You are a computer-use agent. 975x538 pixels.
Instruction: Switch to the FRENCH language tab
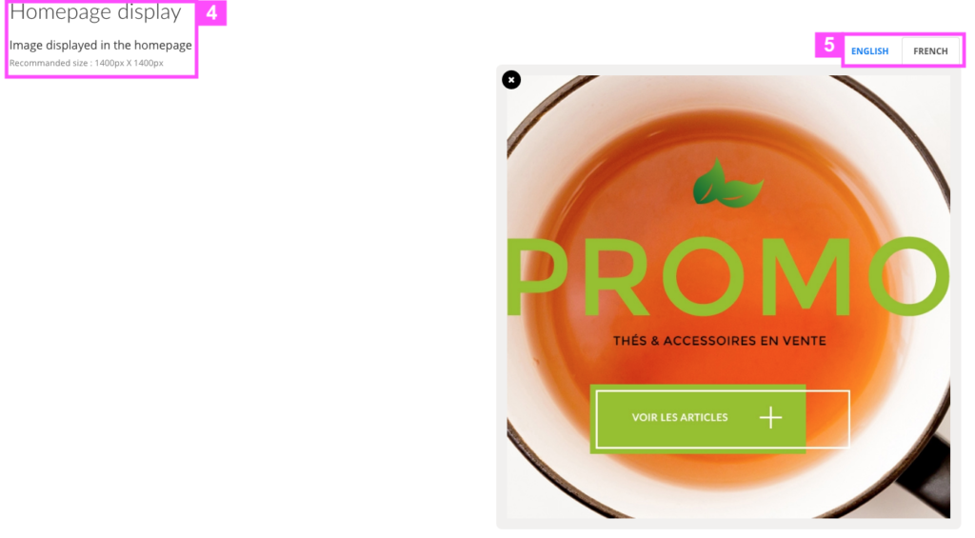pos(930,51)
